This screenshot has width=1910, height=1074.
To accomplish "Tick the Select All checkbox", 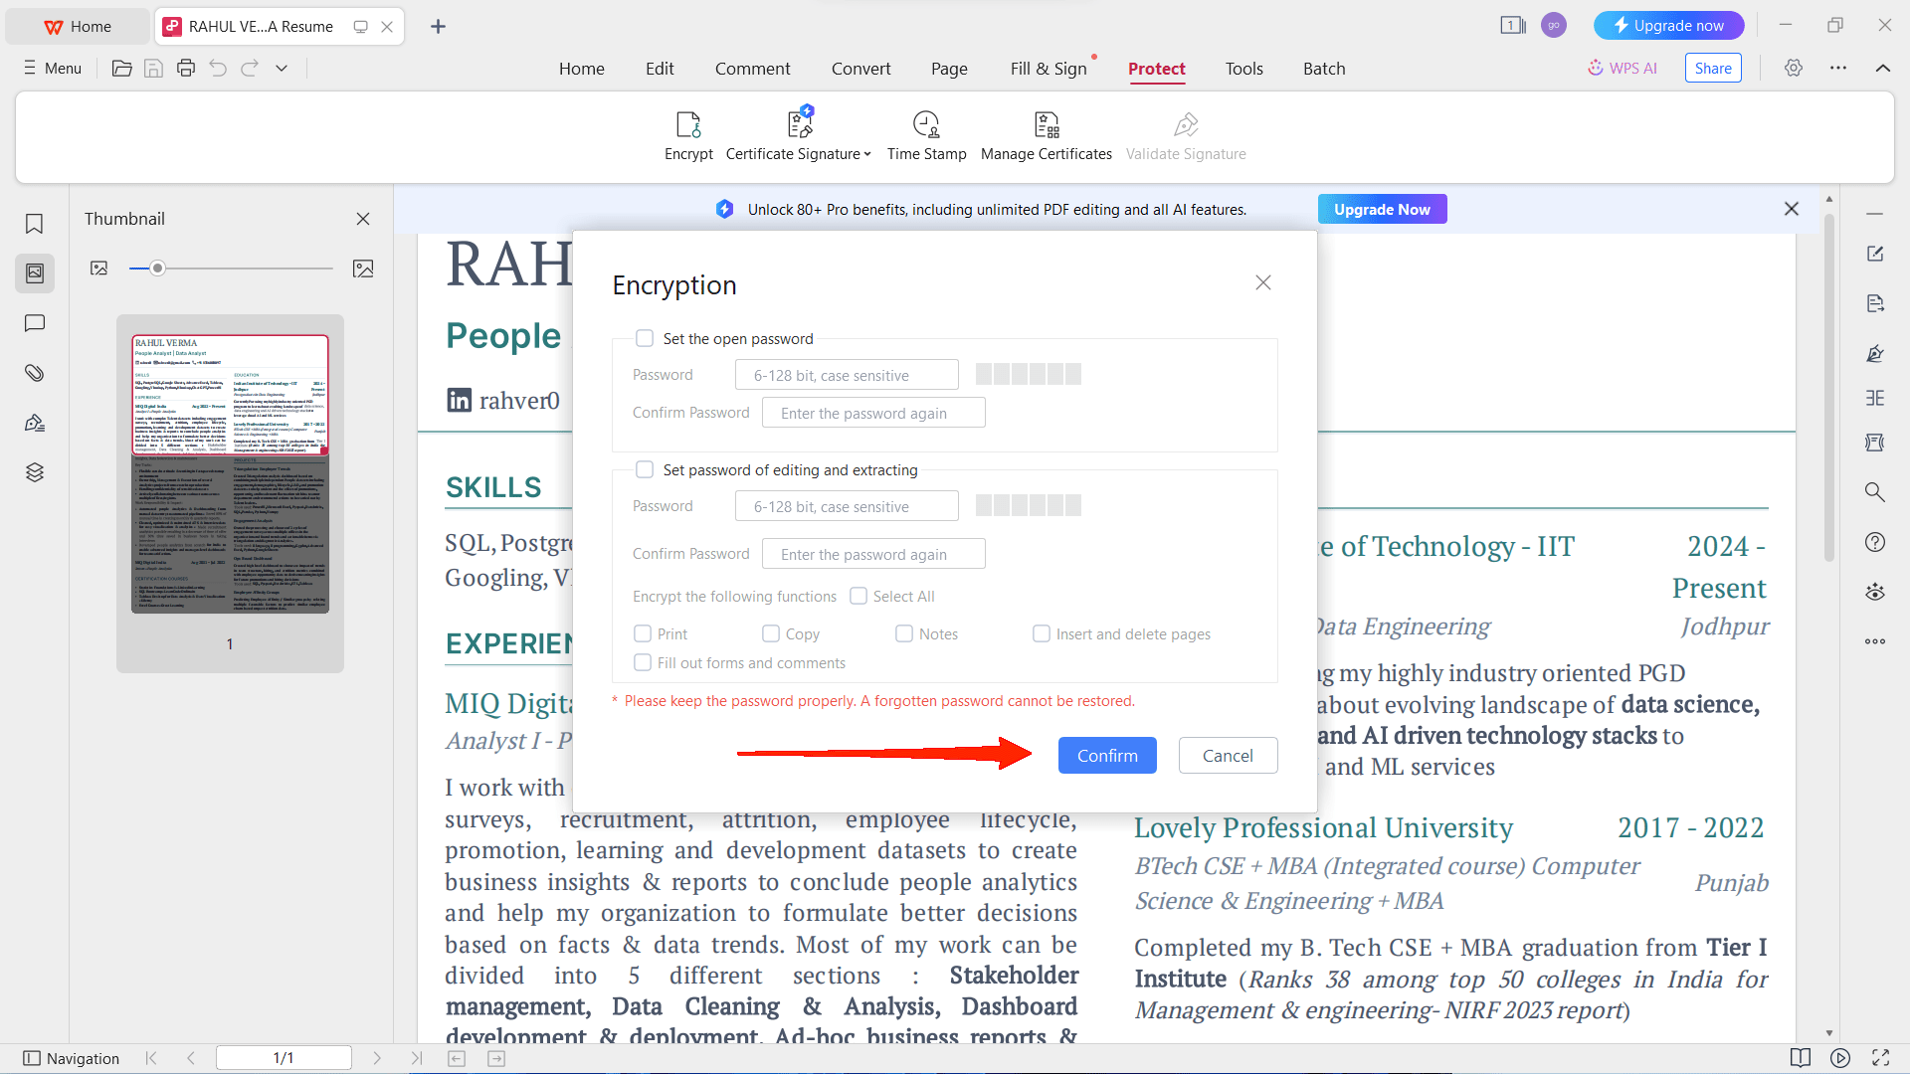I will coord(859,597).
